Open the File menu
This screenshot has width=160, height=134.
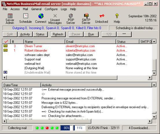(x=5, y=9)
